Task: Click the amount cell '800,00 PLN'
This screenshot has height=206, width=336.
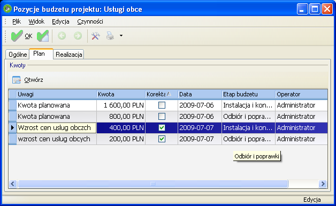Action: click(x=121, y=117)
